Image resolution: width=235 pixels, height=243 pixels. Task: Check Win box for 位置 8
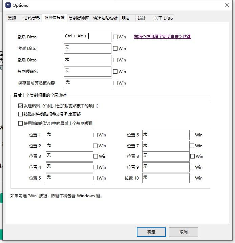(197, 156)
